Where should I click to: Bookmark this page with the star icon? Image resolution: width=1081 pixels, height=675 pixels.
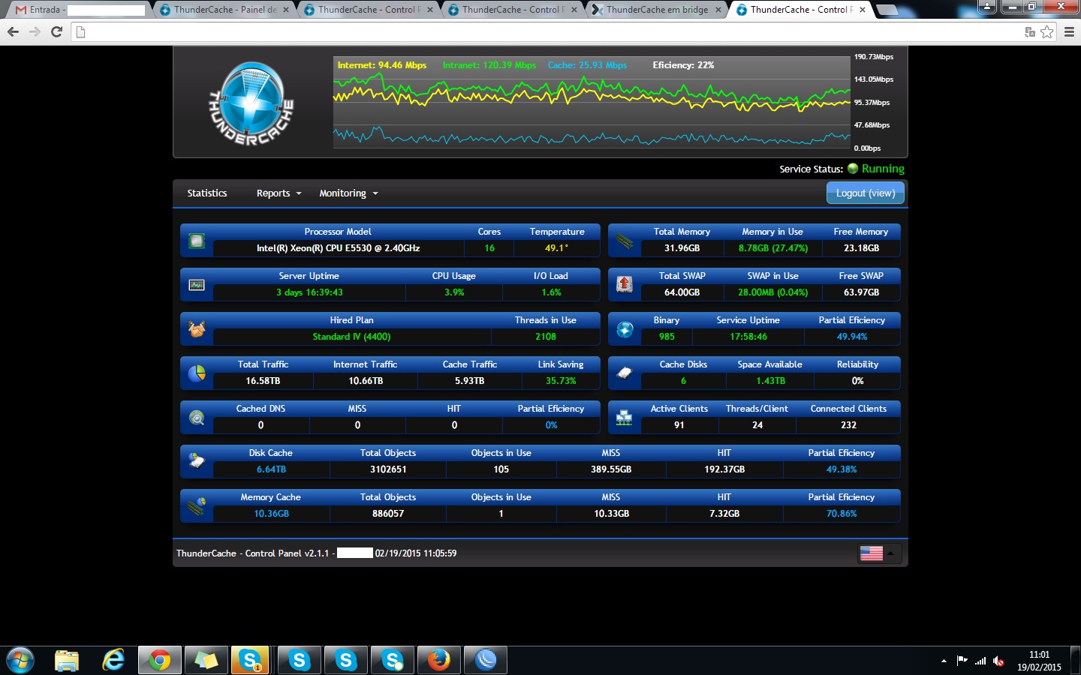pos(1047,31)
